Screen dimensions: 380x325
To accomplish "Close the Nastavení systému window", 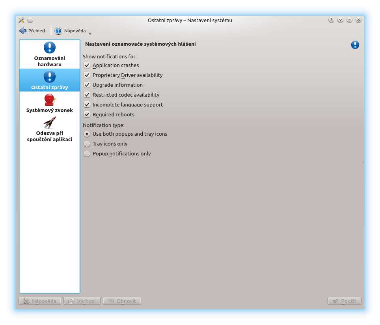I will (358, 20).
